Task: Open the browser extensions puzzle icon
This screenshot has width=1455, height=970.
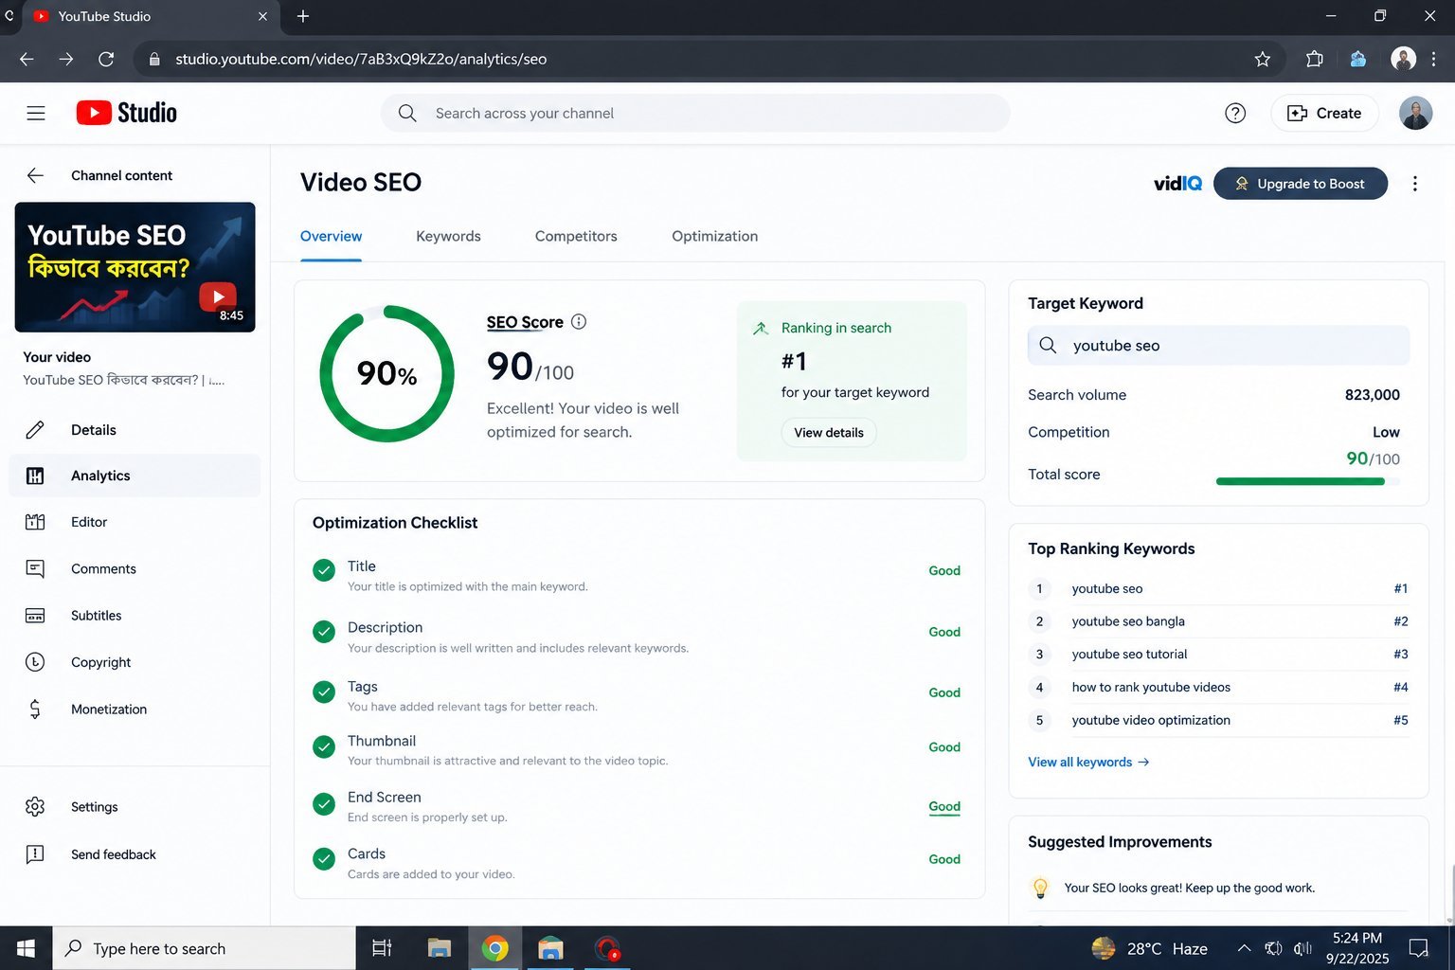Action: [x=1314, y=59]
